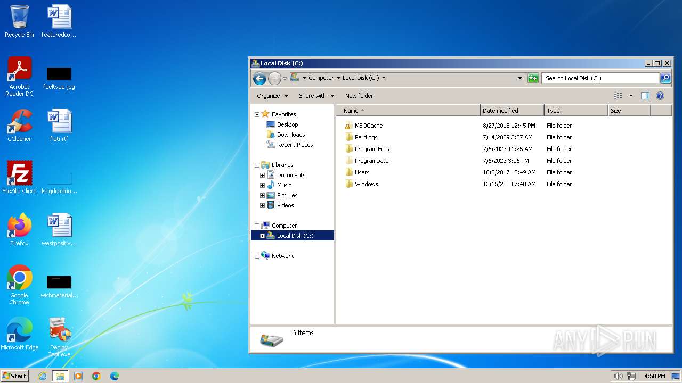The width and height of the screenshot is (682, 383).
Task: Click the New folder button
Action: [x=359, y=96]
